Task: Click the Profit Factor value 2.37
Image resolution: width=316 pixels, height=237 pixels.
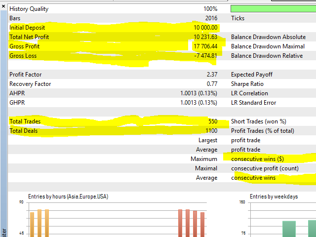Action: click(x=212, y=75)
